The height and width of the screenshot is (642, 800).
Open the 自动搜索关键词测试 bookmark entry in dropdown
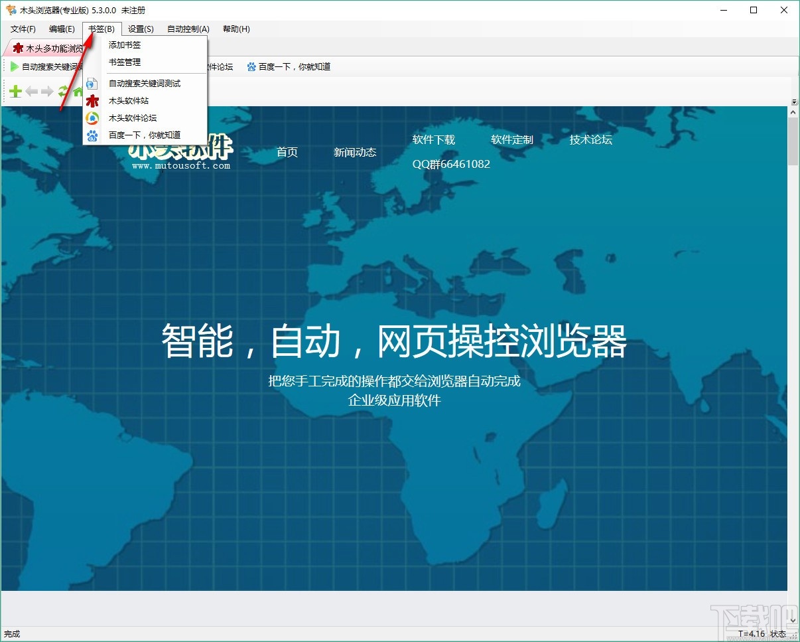(x=145, y=84)
